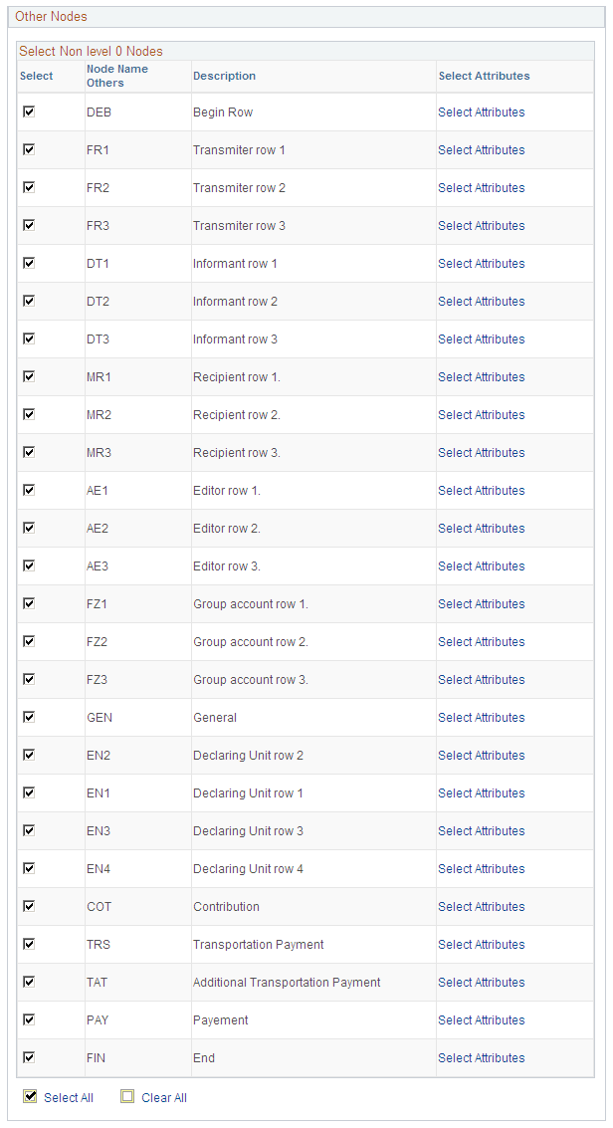
Task: Click the Clear All link text
Action: 164,1097
